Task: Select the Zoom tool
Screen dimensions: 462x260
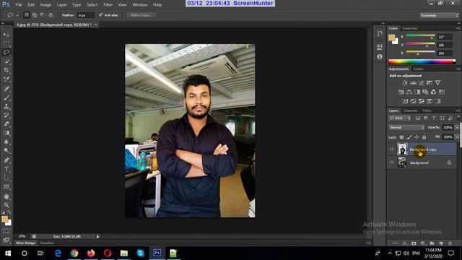Action: [6, 205]
